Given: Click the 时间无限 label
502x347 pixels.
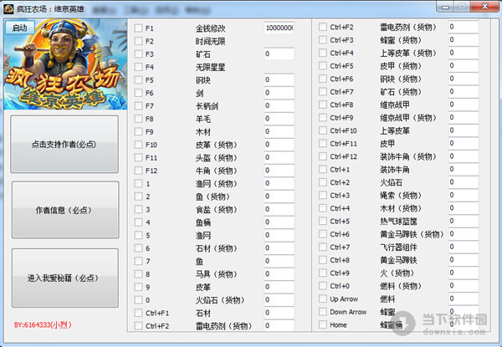Looking at the screenshot, I should coord(210,41).
